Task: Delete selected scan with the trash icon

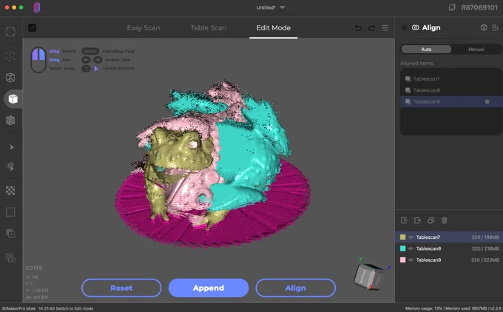Action: 445,220
